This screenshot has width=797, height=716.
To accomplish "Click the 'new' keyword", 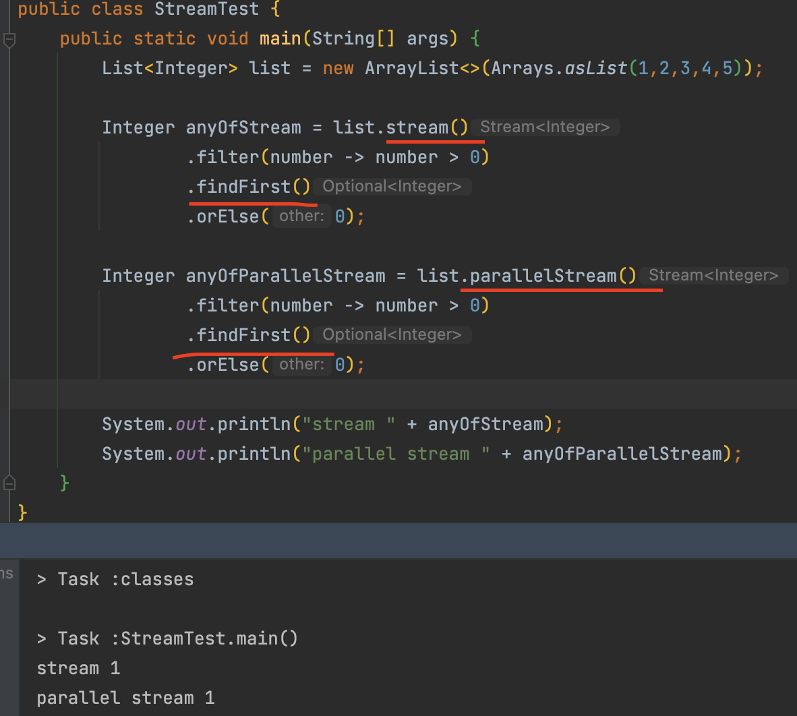I will (x=338, y=68).
